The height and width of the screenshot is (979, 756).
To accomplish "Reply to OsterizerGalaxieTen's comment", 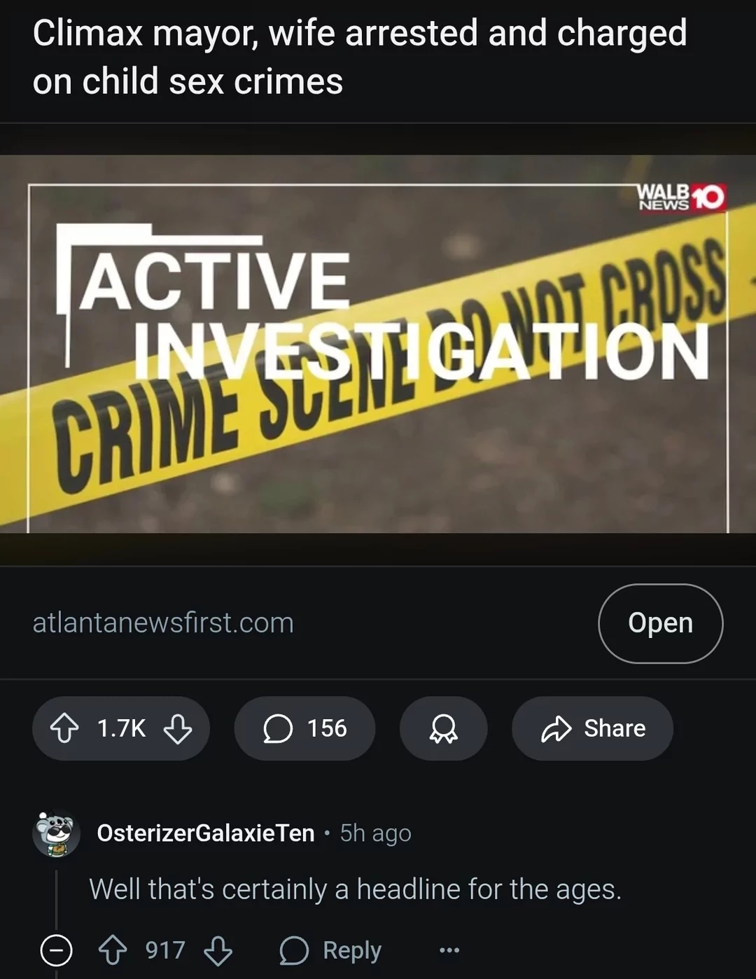I will [330, 950].
